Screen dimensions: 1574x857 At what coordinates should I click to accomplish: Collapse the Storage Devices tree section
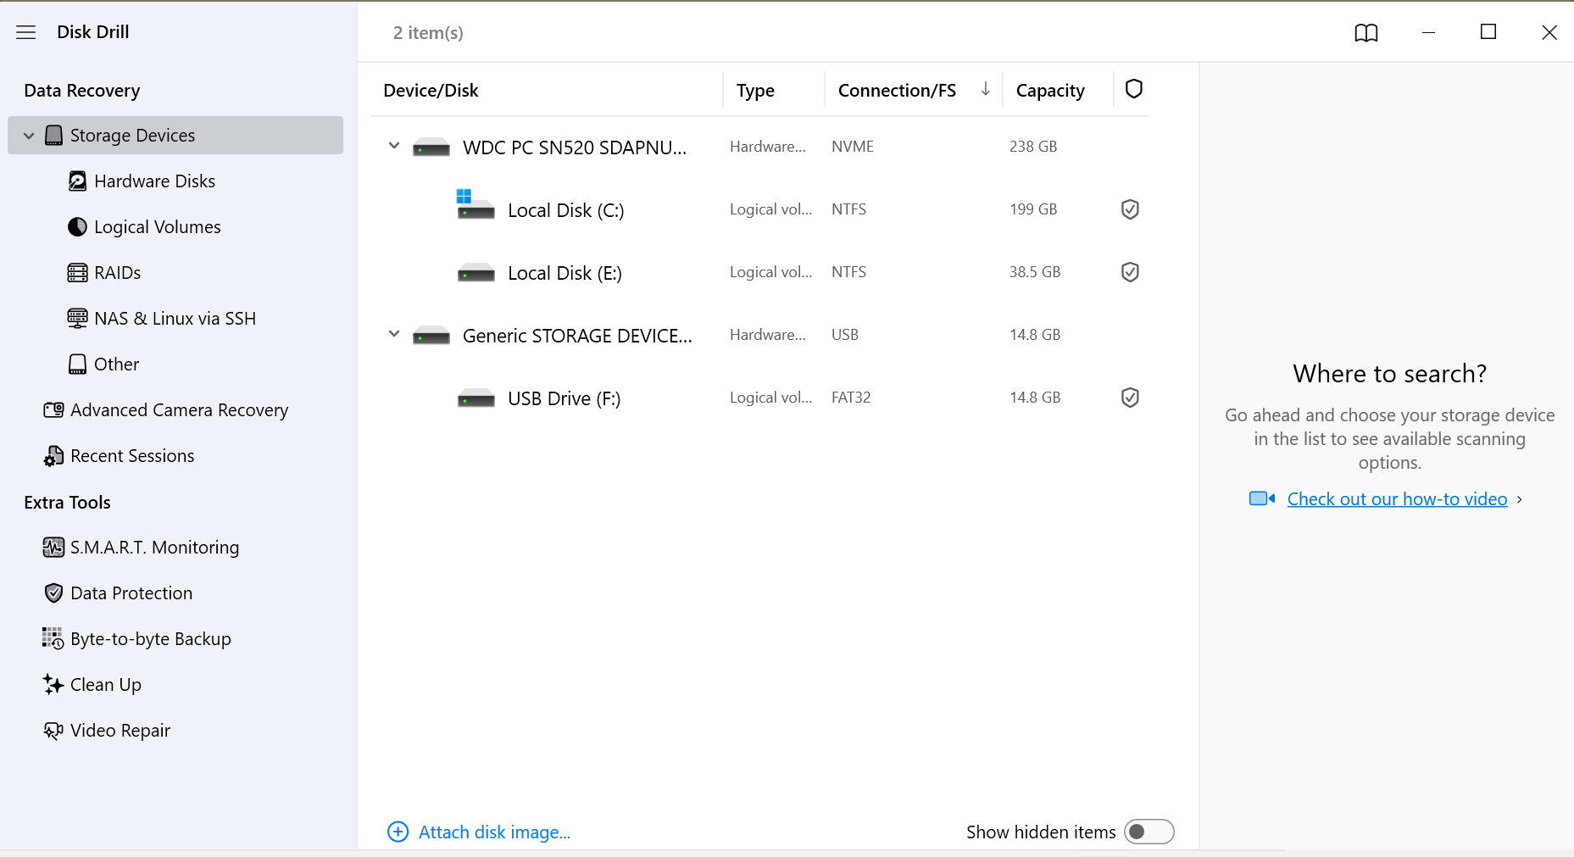[29, 136]
